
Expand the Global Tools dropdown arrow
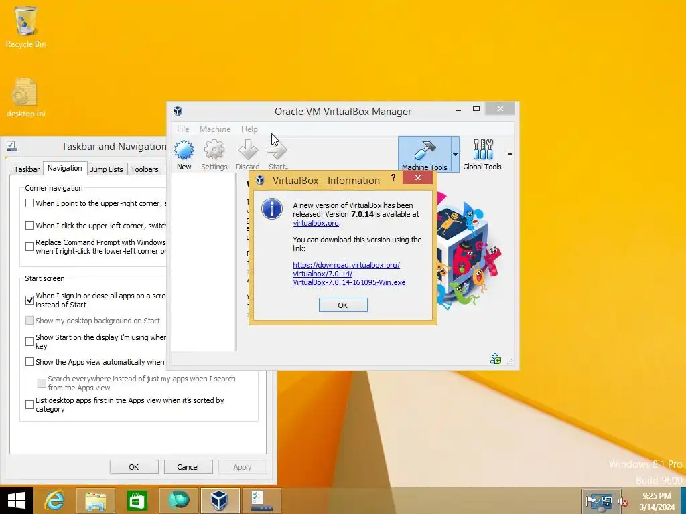tap(510, 155)
